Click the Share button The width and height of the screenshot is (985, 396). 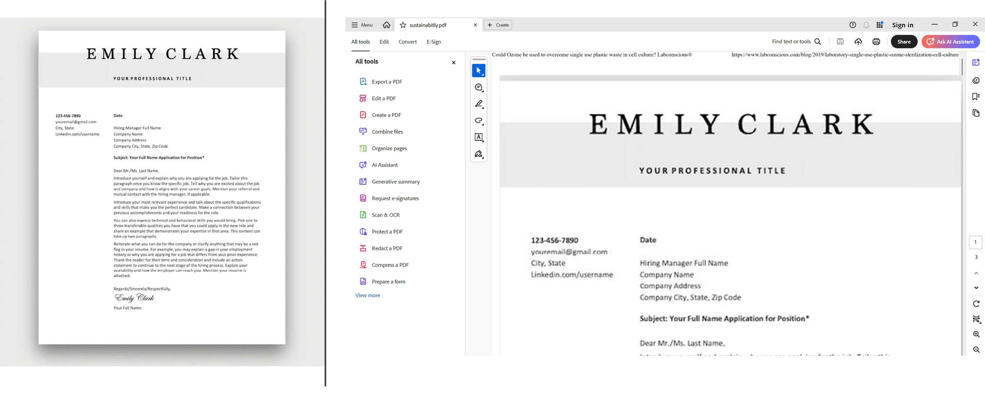904,41
